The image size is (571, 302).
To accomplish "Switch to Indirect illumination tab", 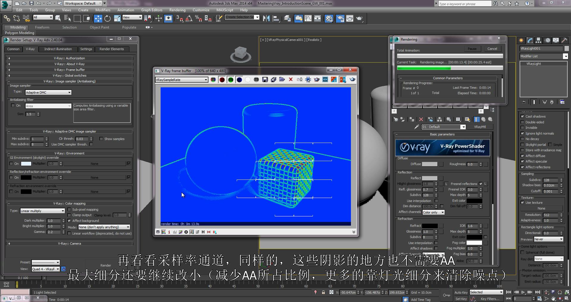I will [58, 49].
